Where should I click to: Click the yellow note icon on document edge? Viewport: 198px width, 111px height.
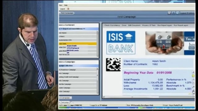193,76
